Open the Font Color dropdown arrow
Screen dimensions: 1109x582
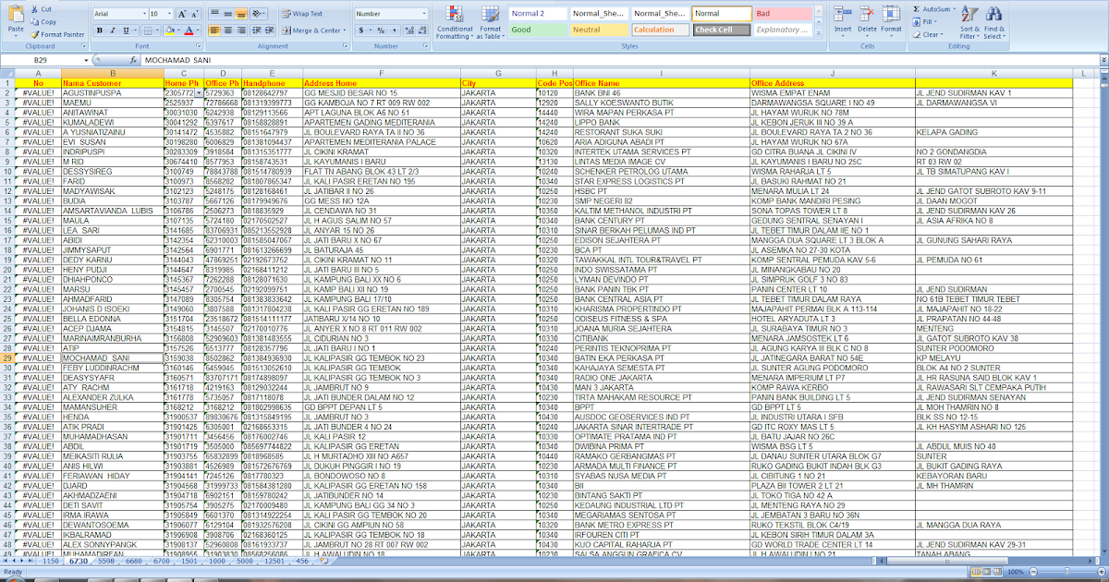[x=197, y=30]
